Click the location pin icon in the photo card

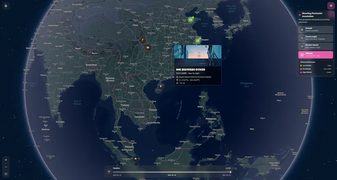click(177, 80)
